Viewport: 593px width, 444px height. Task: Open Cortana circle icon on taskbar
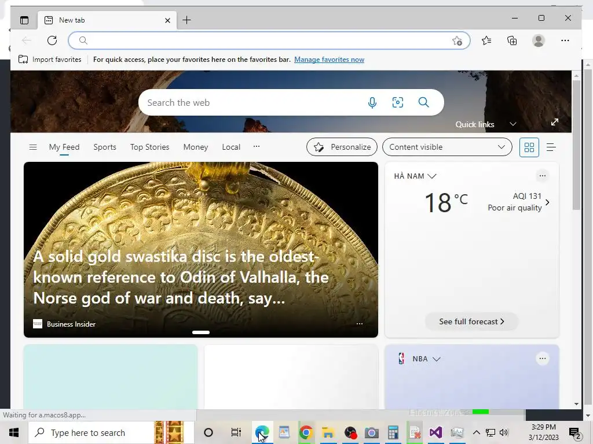pyautogui.click(x=208, y=432)
